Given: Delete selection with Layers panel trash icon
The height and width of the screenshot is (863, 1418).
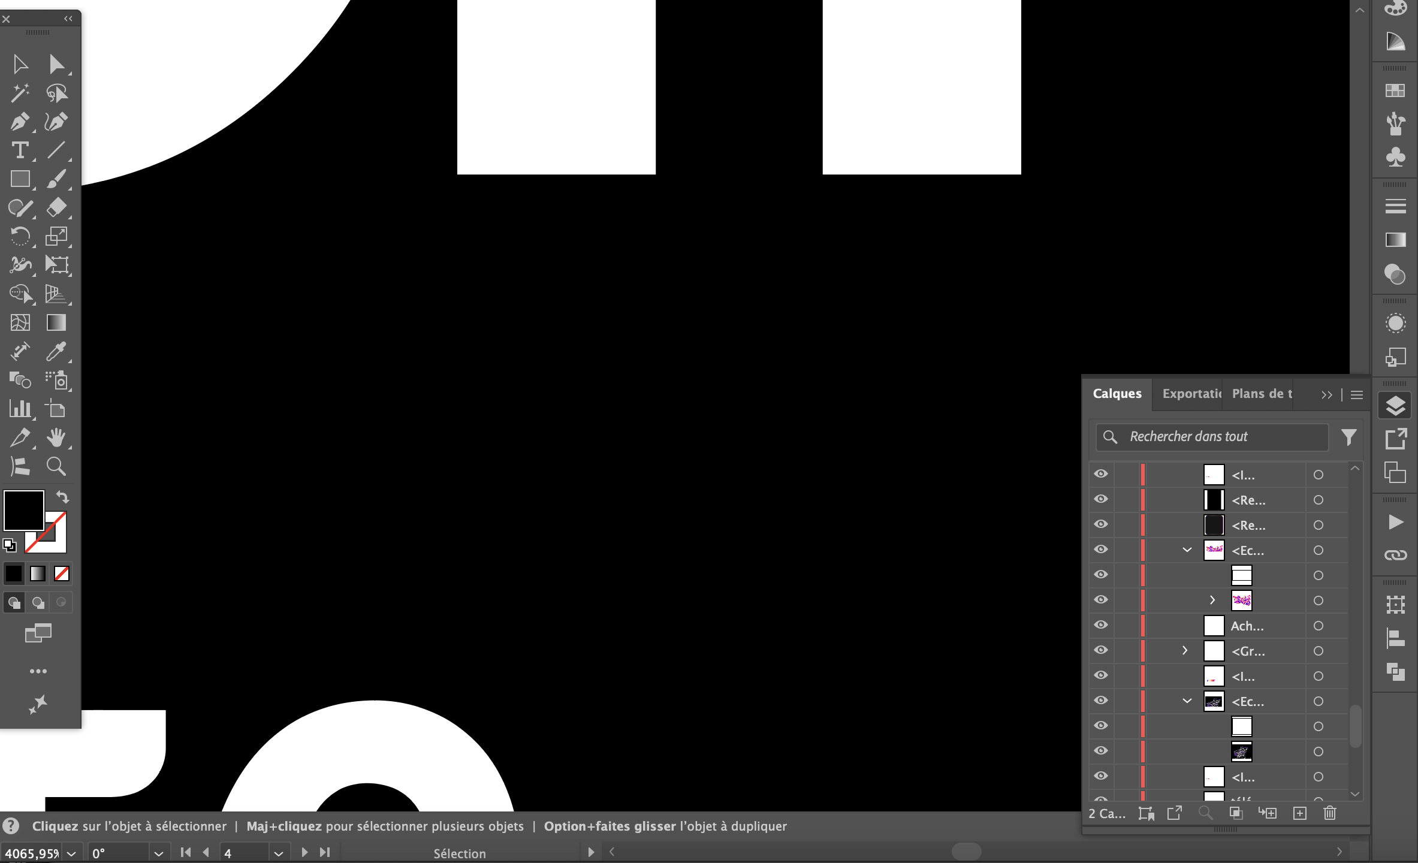Looking at the screenshot, I should tap(1329, 813).
